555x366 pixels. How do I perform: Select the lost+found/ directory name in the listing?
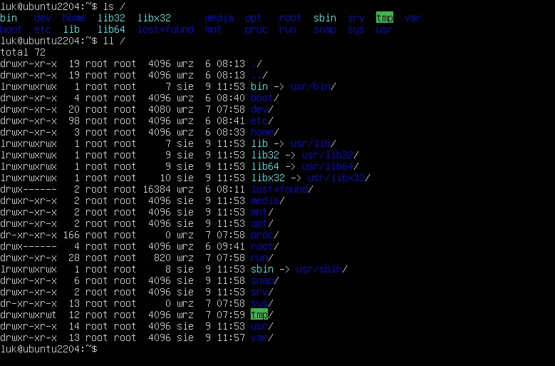click(x=282, y=189)
